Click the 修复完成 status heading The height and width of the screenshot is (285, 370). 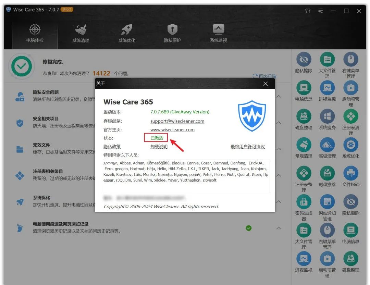pos(53,62)
